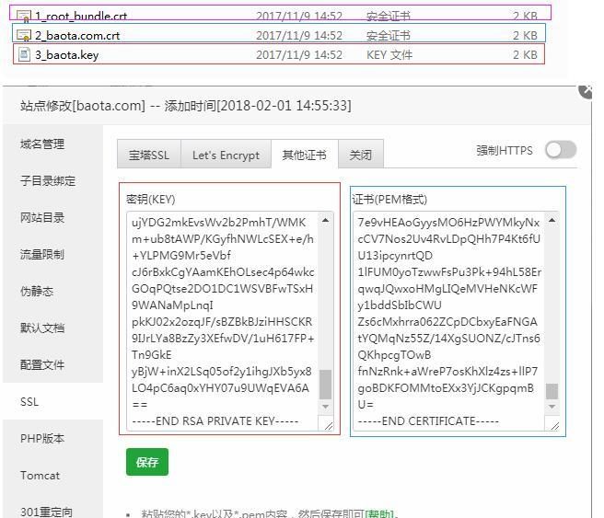Click inside the 证书(PEM格式) text area
Image resolution: width=604 pixels, height=518 pixels.
456,321
